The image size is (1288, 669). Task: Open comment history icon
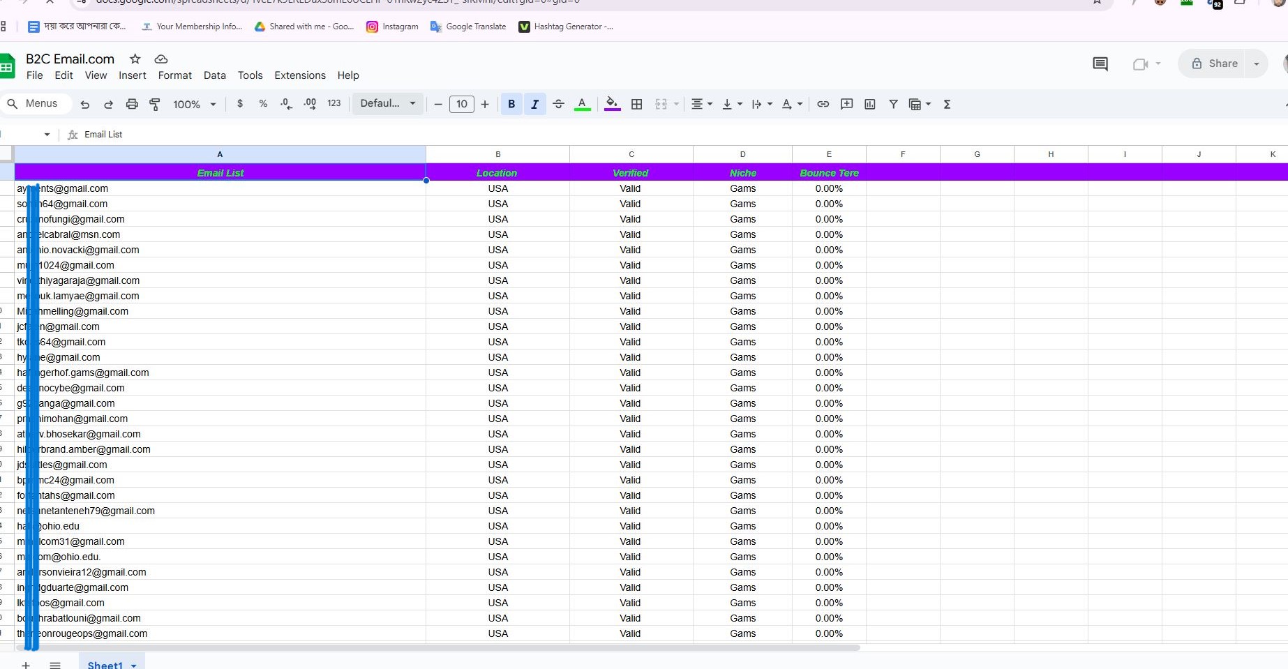click(x=1100, y=63)
